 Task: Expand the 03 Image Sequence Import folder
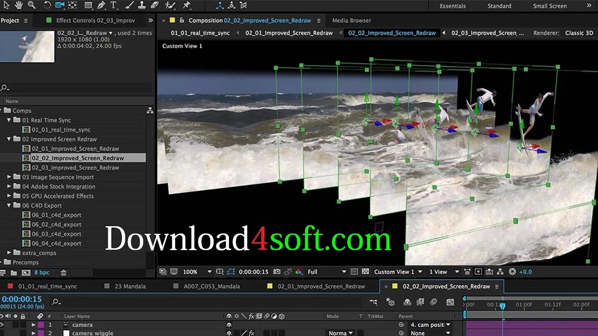click(x=9, y=177)
